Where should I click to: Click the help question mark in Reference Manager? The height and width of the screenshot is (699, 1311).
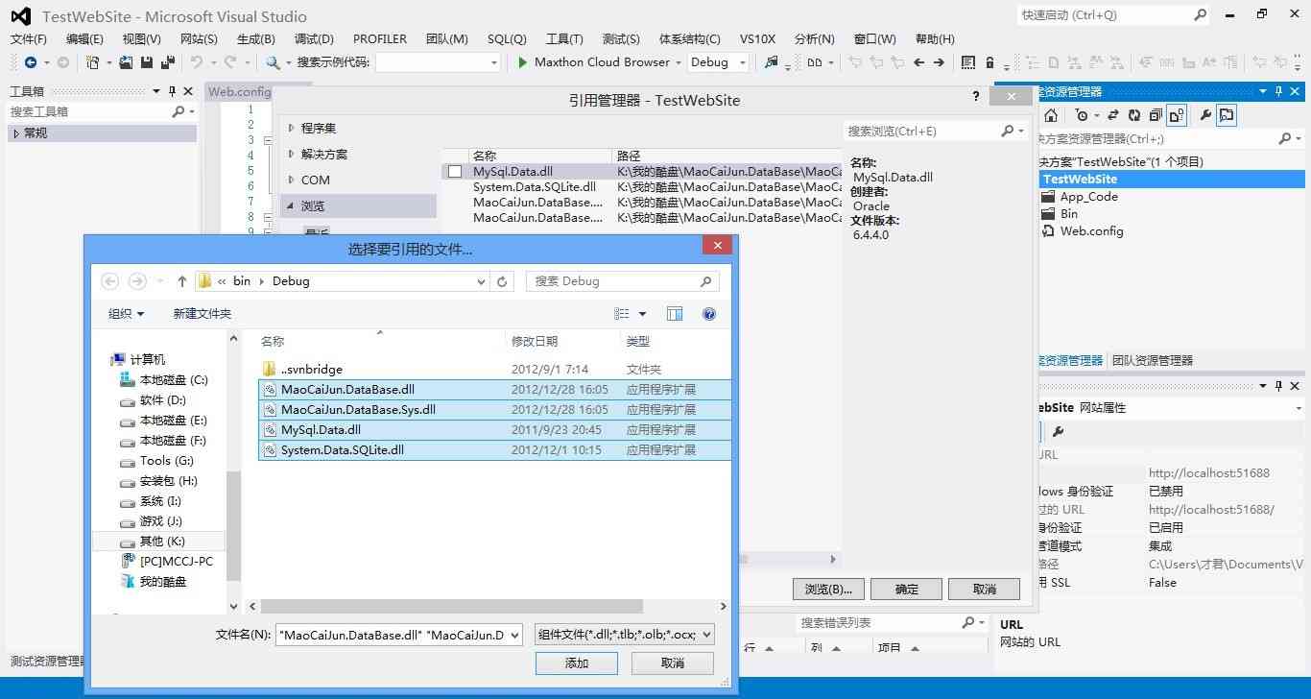(x=976, y=97)
